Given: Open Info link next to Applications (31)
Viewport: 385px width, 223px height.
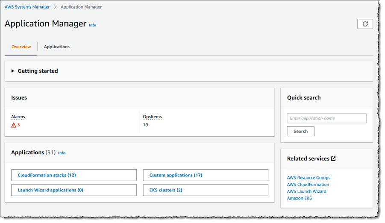Looking at the screenshot, I should [x=62, y=153].
